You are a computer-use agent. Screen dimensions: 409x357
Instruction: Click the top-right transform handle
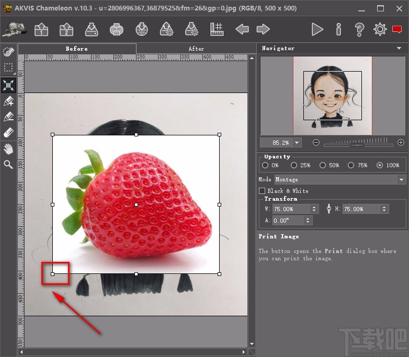pyautogui.click(x=219, y=134)
